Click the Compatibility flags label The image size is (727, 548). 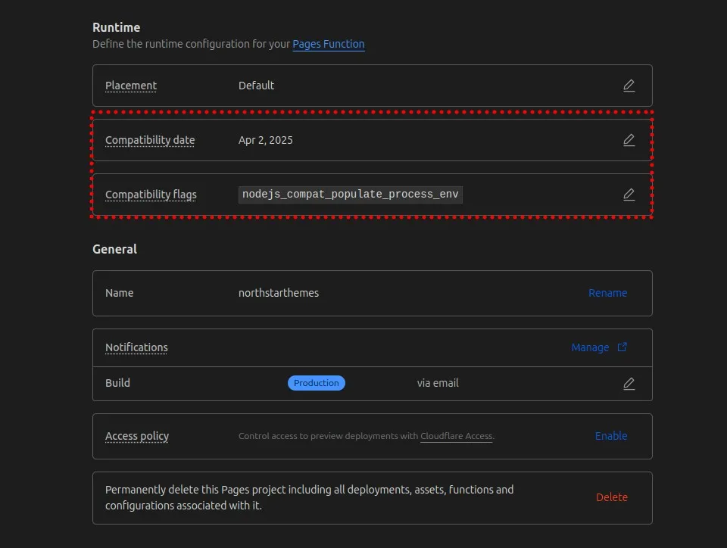click(x=151, y=195)
